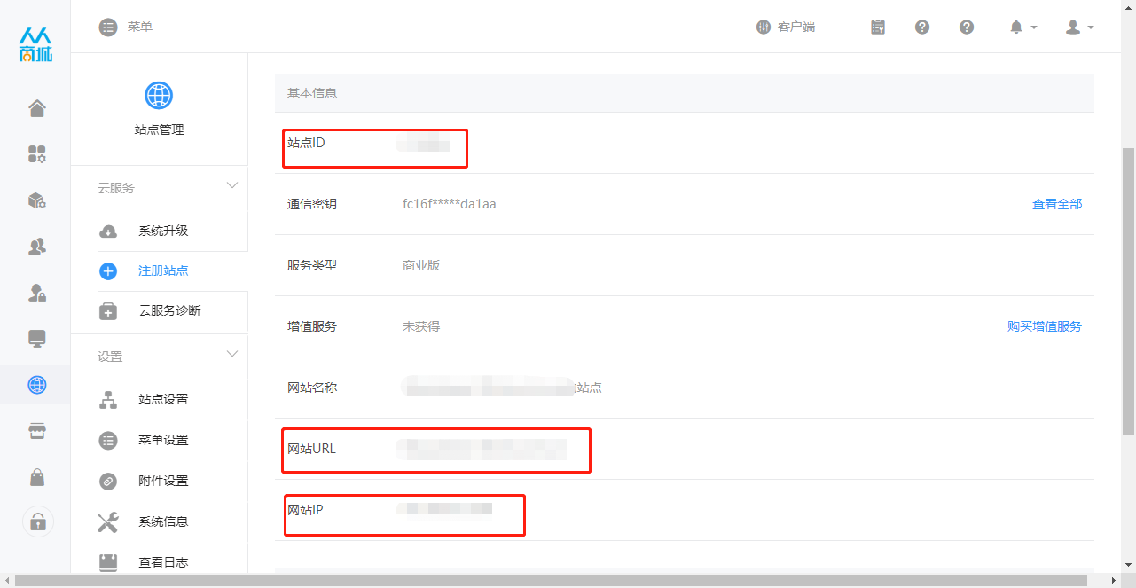Open the apps-with-gear sidebar icon
This screenshot has height=588, width=1136.
(36, 154)
